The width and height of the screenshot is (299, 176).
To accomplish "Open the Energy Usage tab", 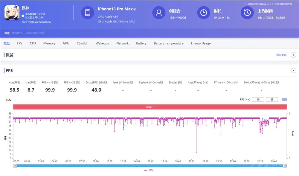I will (x=201, y=43).
